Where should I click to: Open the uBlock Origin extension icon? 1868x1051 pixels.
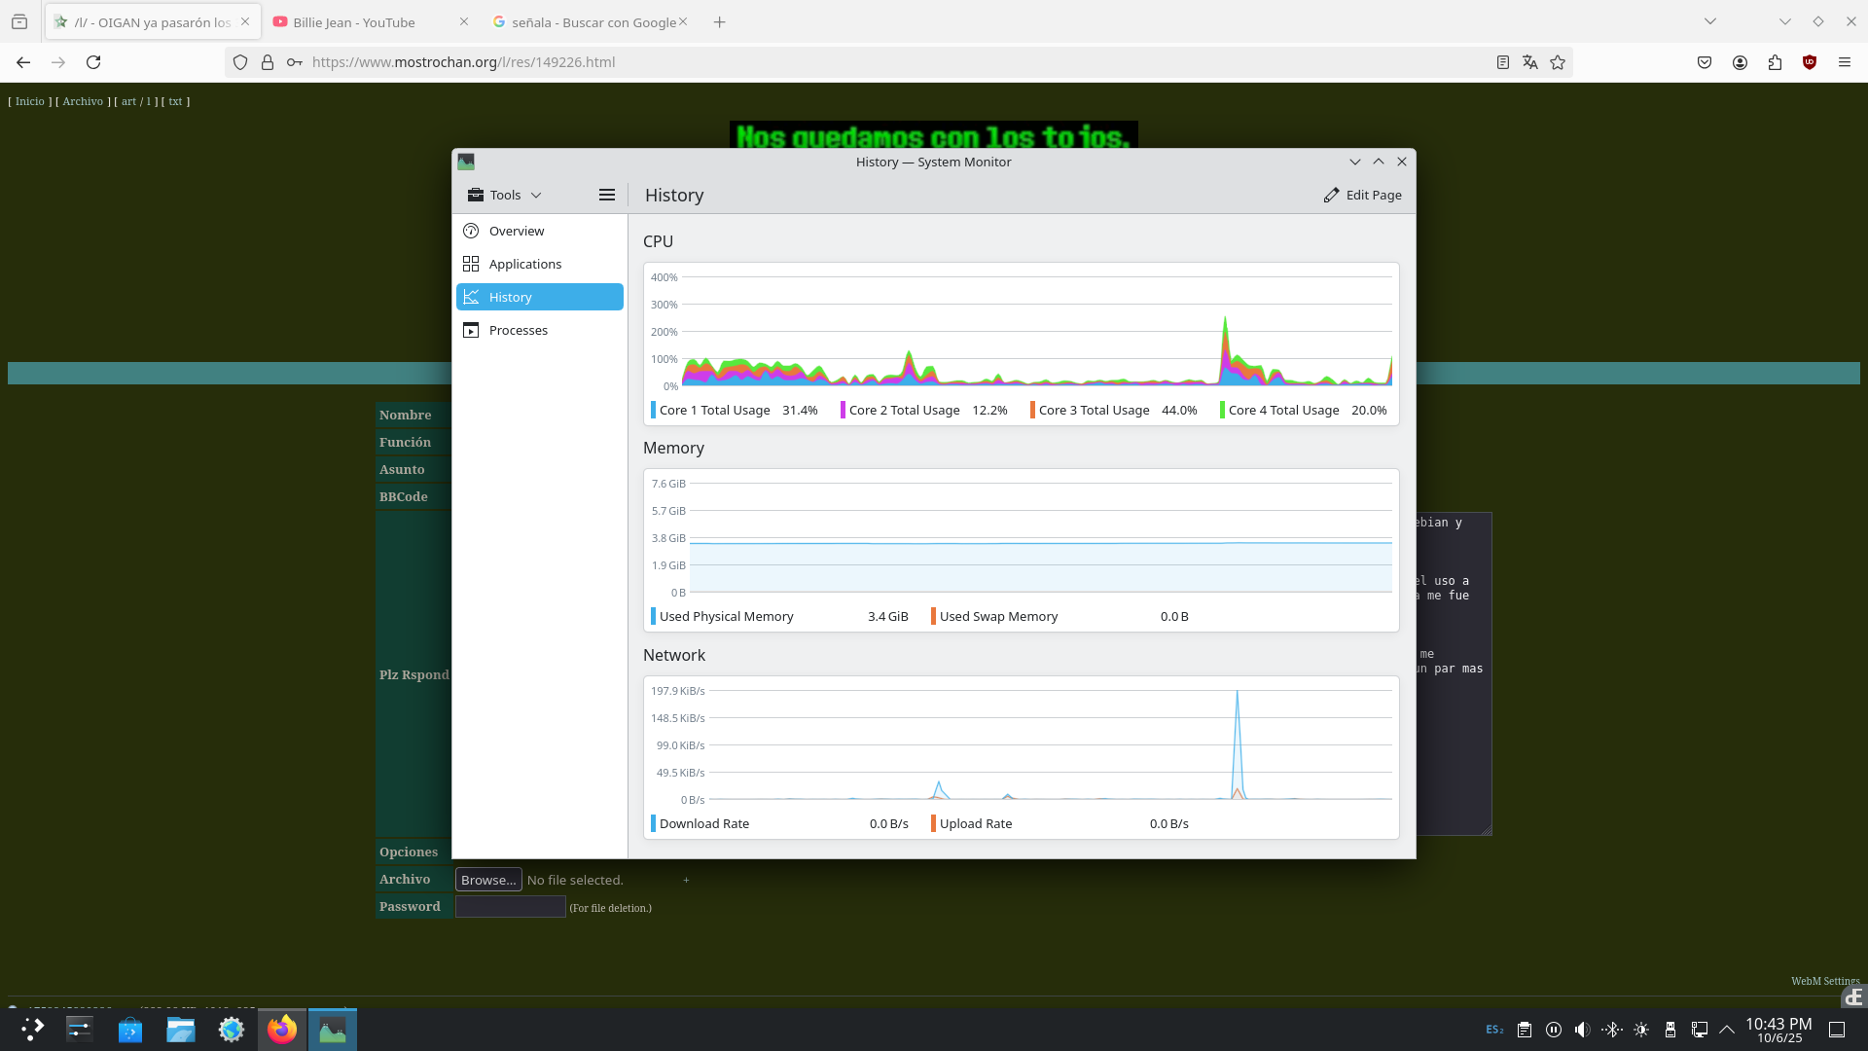(1810, 62)
